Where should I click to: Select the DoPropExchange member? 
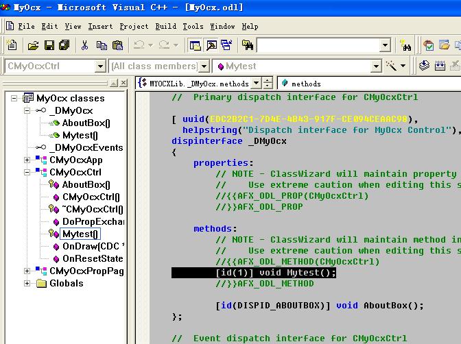(93, 221)
